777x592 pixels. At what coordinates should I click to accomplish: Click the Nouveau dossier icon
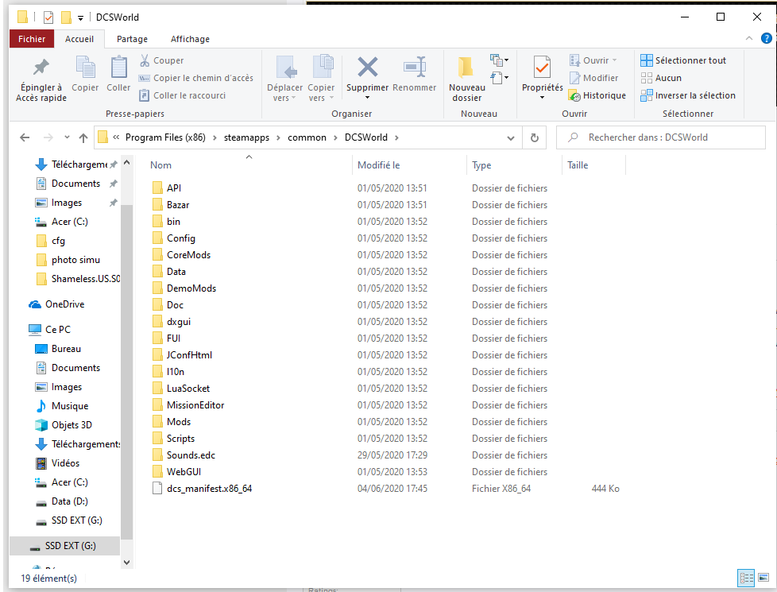click(466, 68)
